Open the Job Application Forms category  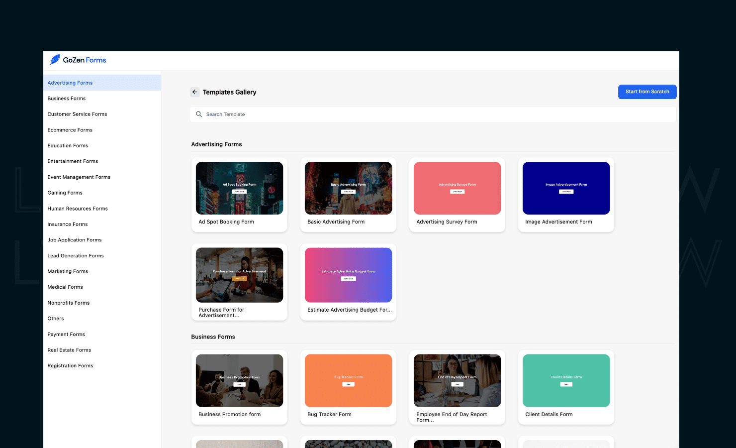74,239
